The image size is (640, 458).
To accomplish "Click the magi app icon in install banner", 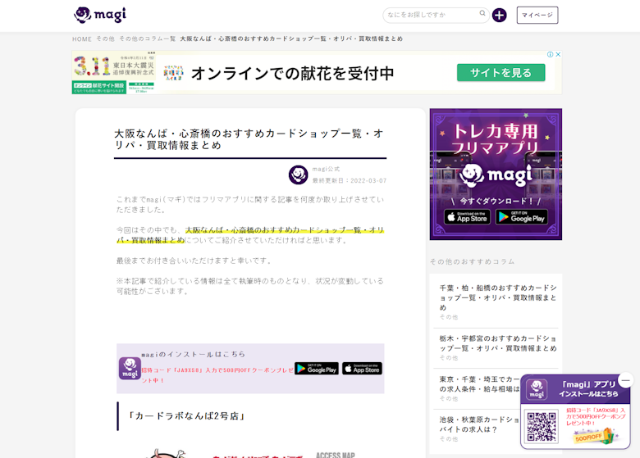I will [x=130, y=369].
